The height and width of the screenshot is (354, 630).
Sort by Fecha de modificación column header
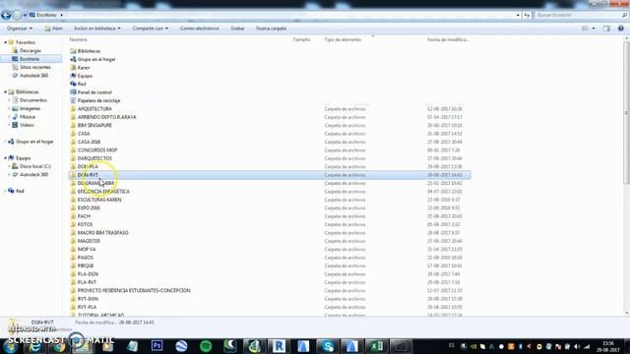[x=448, y=39]
